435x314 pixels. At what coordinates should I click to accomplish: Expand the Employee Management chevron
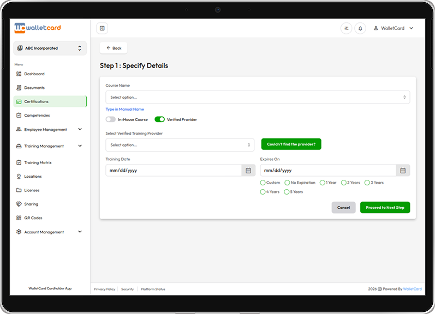(80, 129)
